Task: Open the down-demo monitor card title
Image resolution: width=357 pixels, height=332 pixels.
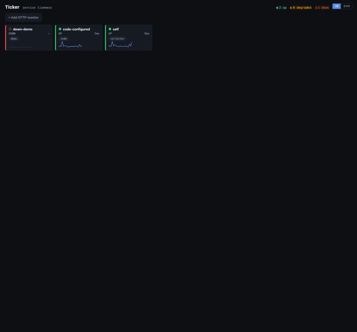Action: pyautogui.click(x=23, y=29)
